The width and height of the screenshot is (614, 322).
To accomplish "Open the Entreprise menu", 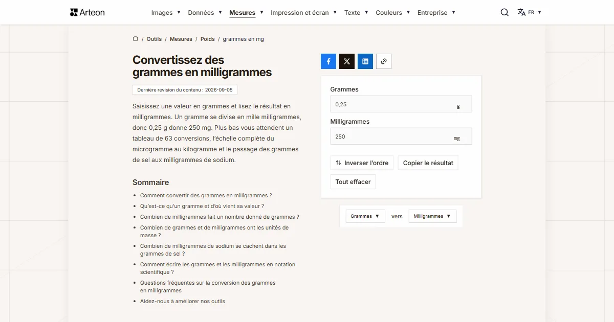I will click(436, 13).
